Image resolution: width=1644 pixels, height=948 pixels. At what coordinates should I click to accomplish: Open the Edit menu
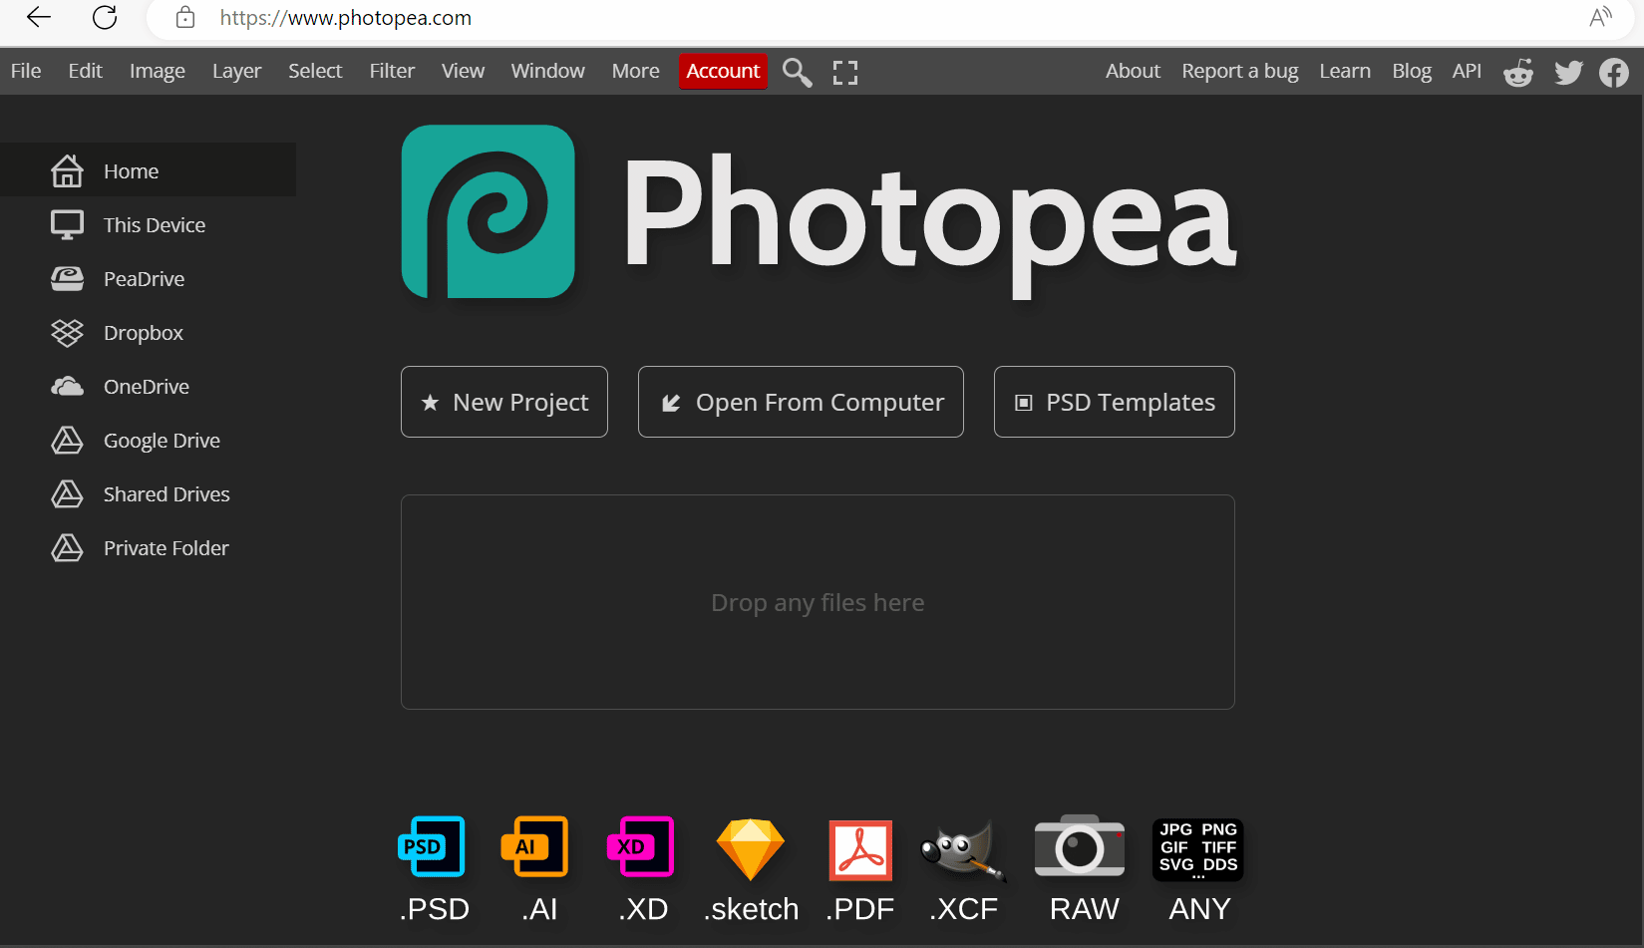tap(85, 71)
